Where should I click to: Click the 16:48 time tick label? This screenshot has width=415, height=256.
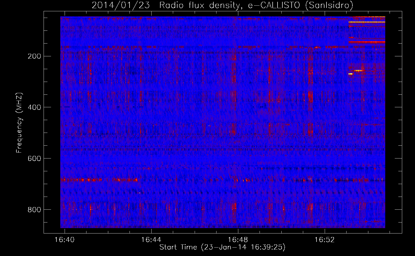[238, 240]
